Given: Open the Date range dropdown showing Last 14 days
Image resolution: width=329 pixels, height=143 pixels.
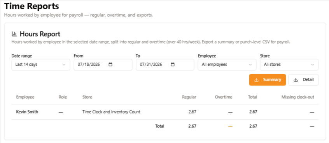Looking at the screenshot, I should coord(41,65).
